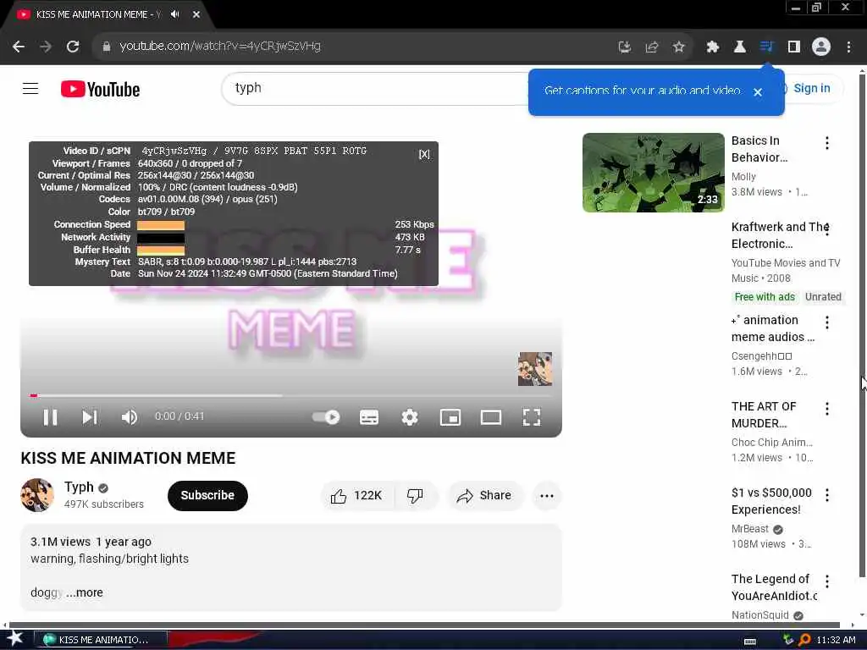
Task: Open options for THE ART OF MURDER
Action: [x=826, y=409]
